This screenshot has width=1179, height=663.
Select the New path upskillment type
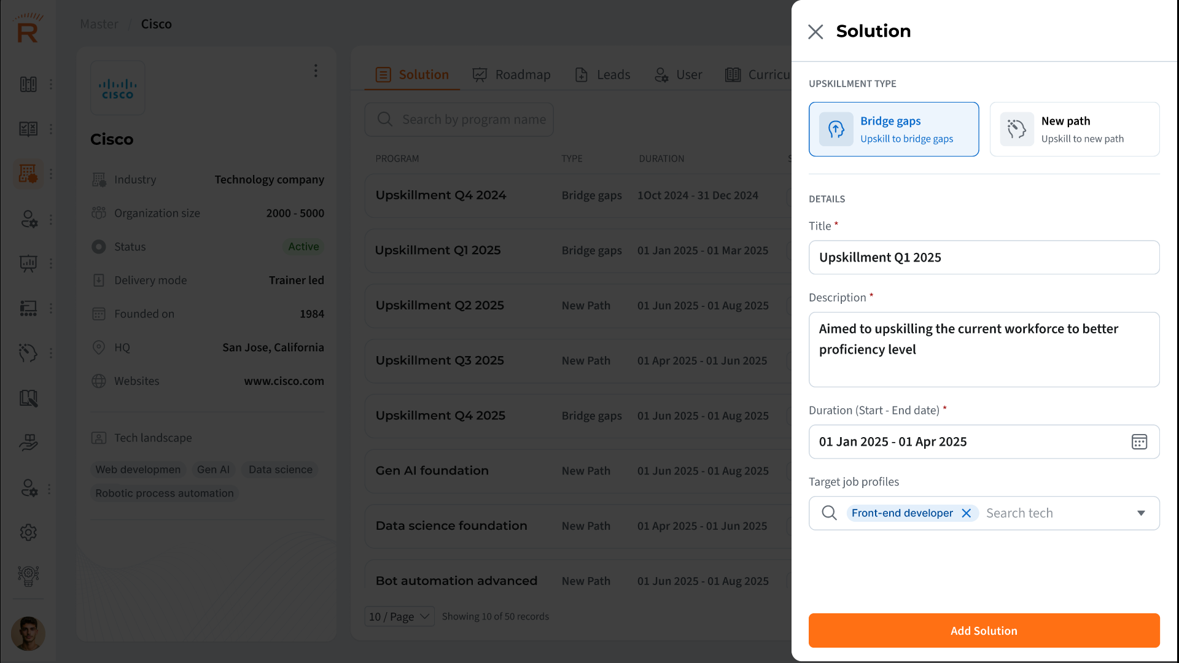[1074, 129]
